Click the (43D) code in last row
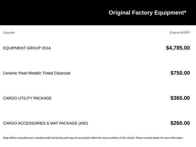 click(83, 123)
